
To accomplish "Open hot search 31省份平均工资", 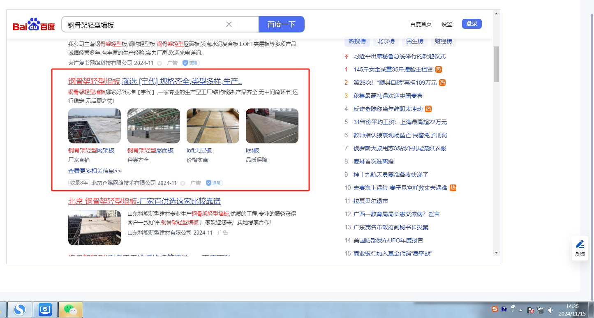I will 400,122.
